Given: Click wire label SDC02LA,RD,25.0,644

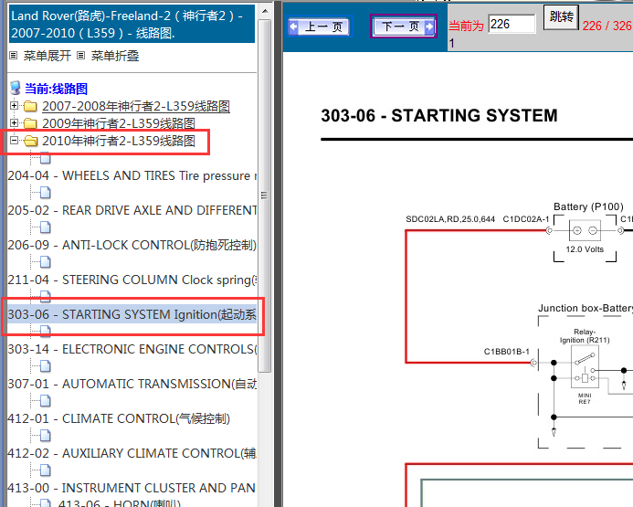Looking at the screenshot, I should pyautogui.click(x=450, y=219).
